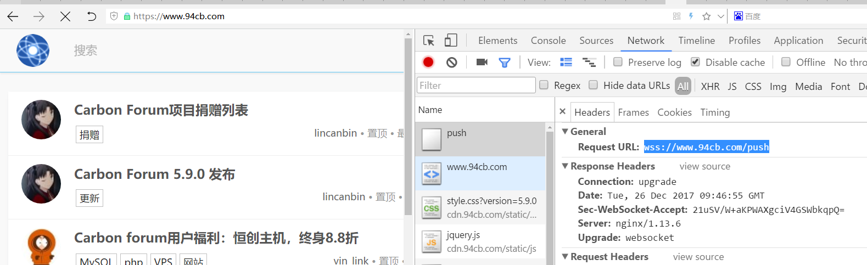The image size is (867, 265).
Task: Click the undo/restore arrow beside the stop button
Action: (91, 16)
